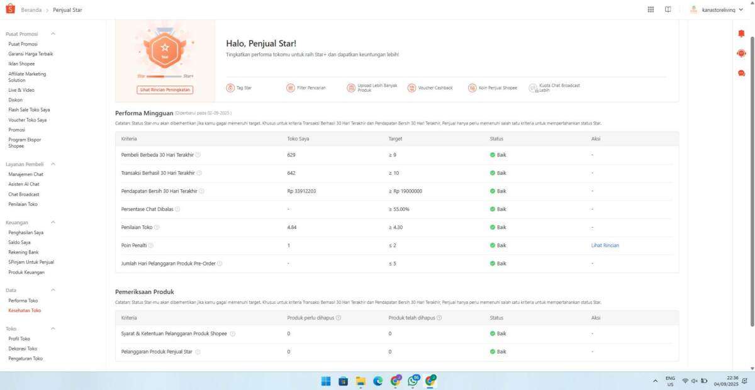
Task: Click the Shopee logo in the header
Action: click(x=9, y=9)
